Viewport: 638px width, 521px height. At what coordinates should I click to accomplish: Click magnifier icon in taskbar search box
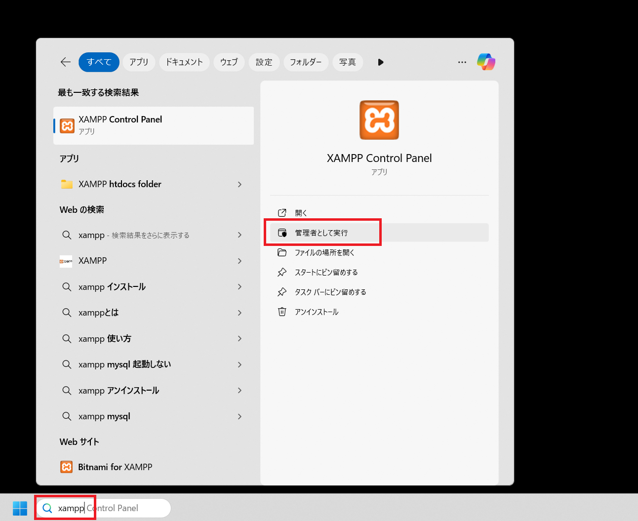click(x=47, y=508)
